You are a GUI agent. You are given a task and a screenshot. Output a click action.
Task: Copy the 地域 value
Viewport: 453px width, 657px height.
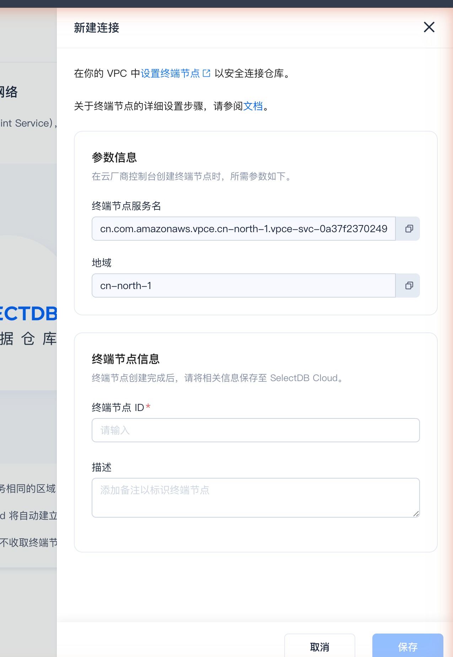409,285
